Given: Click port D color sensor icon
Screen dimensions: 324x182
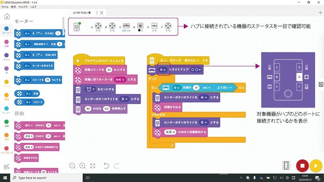Looking at the screenshot, I should [140, 26].
